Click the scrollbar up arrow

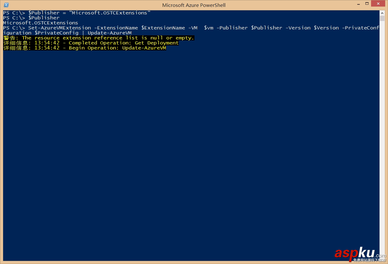coord(382,13)
